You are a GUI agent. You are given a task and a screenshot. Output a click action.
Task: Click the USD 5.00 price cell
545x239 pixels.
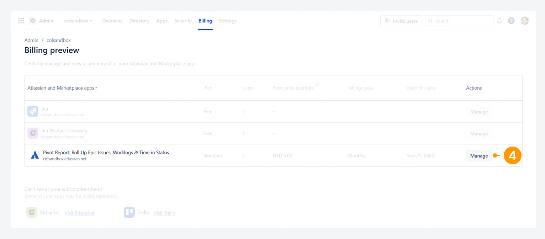pos(282,155)
